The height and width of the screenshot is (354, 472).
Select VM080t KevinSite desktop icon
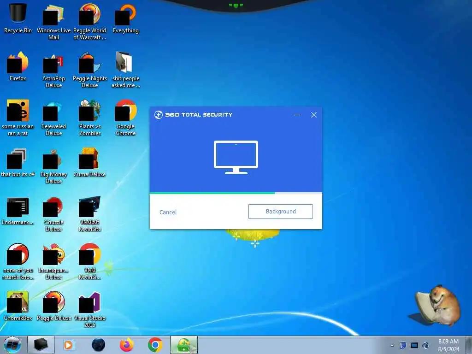[x=90, y=214]
